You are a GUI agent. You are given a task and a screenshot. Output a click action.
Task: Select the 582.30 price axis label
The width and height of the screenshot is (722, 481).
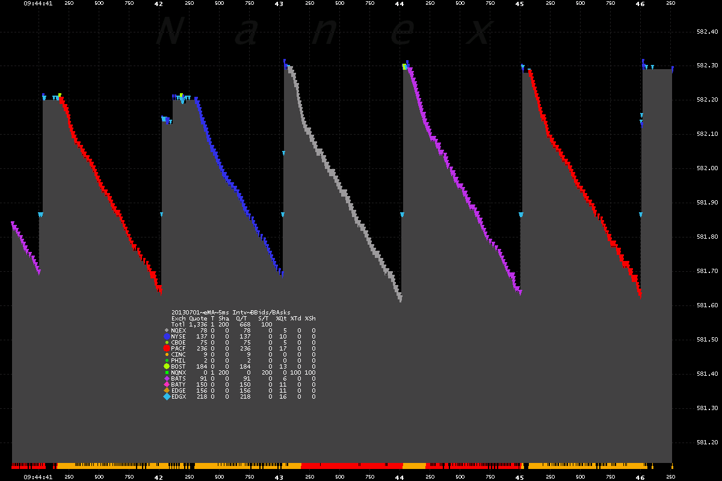click(x=707, y=66)
